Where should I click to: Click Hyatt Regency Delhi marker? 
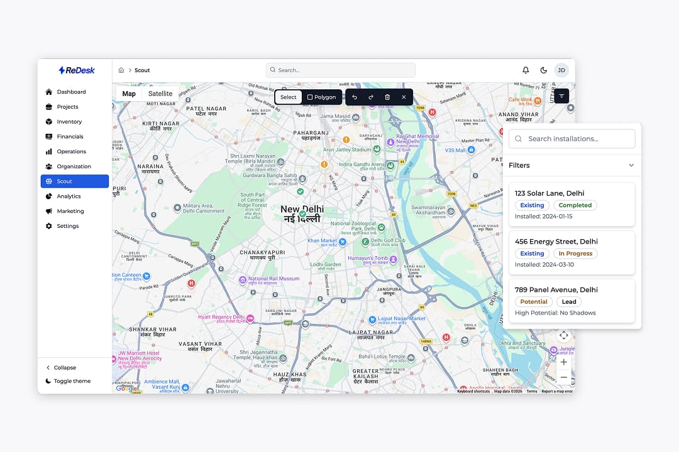pos(250,318)
